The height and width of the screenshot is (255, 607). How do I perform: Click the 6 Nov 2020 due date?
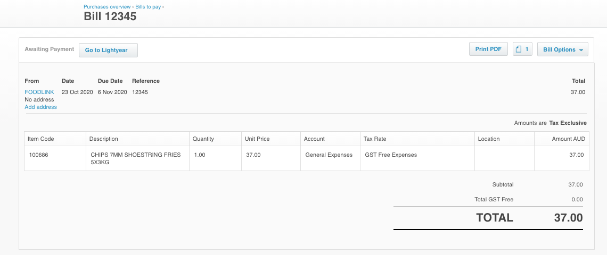tap(112, 92)
